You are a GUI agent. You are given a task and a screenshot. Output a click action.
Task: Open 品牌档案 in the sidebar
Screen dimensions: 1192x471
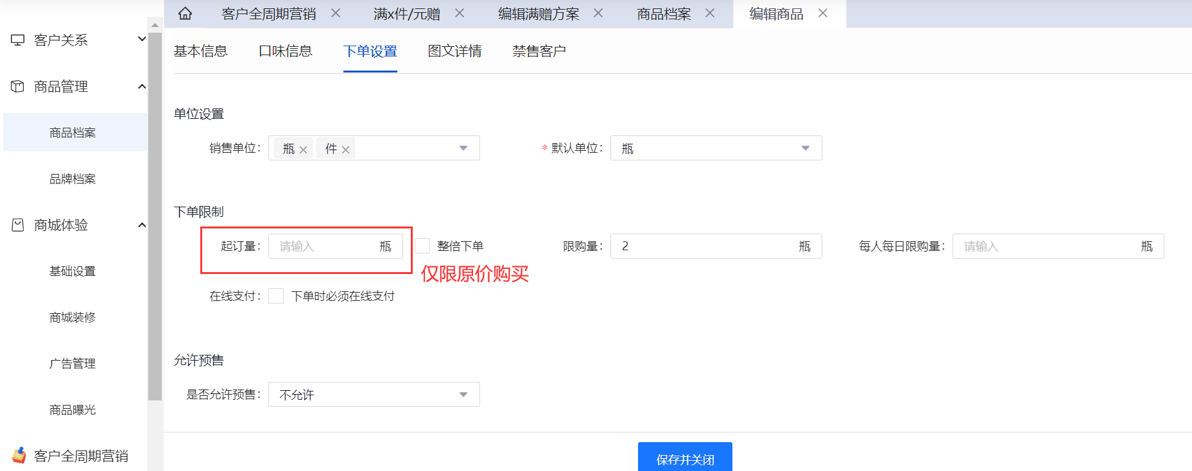point(73,179)
